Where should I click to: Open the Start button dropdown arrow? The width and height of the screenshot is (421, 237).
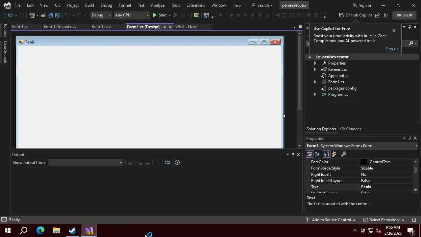(x=170, y=15)
